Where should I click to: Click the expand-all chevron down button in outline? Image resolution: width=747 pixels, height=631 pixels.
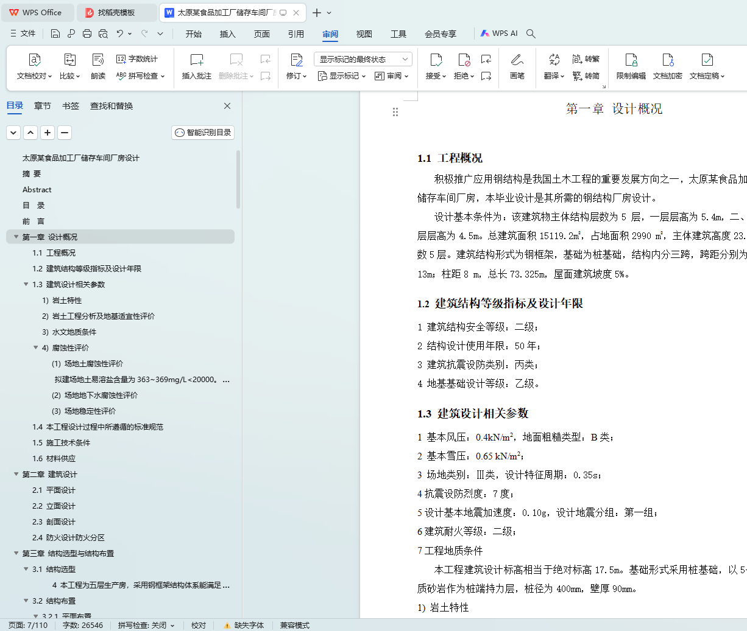point(13,133)
